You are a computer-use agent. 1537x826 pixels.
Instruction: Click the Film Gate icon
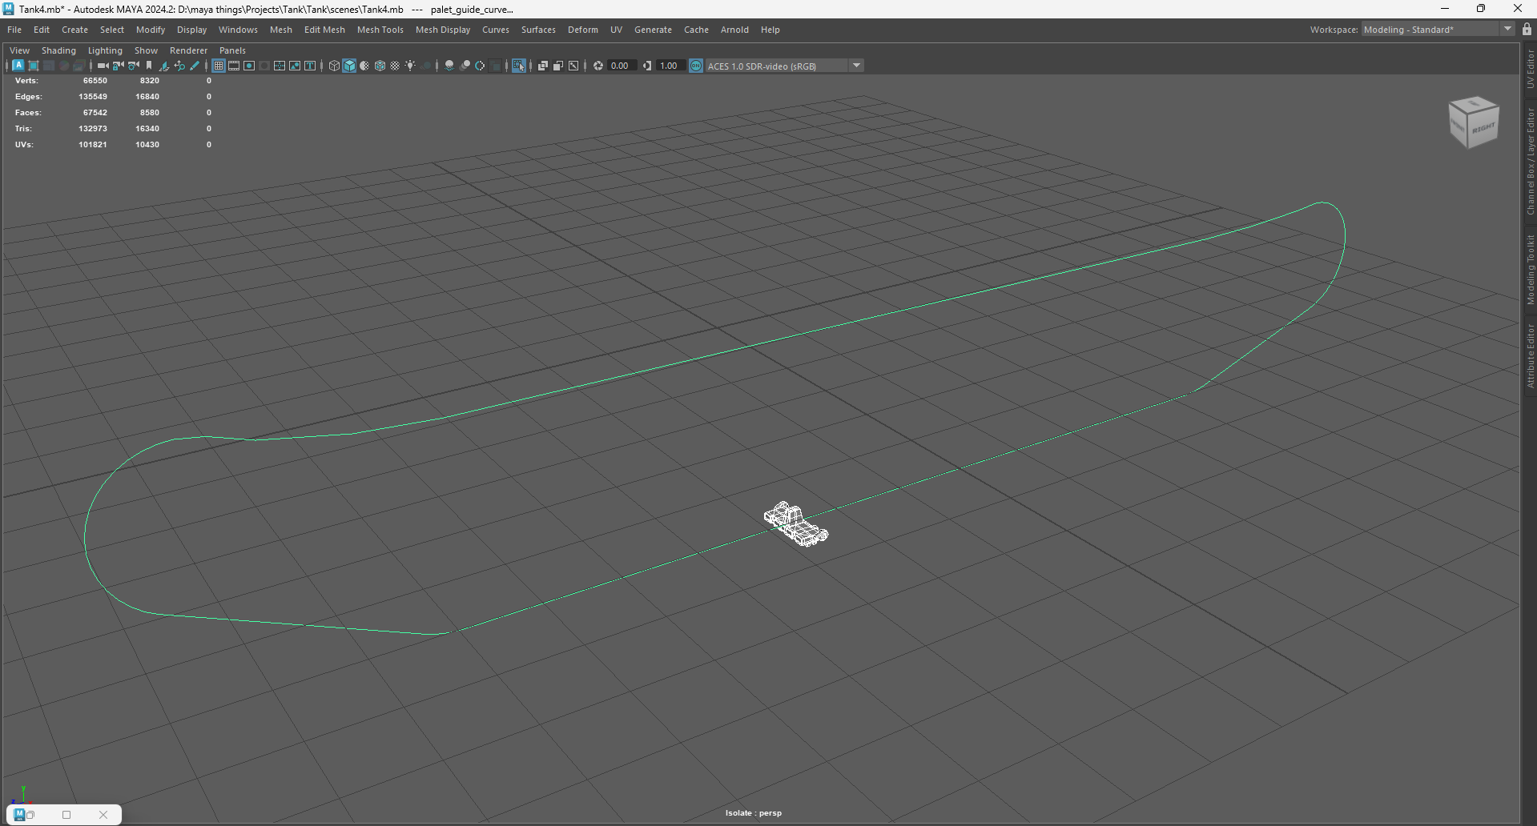pyautogui.click(x=234, y=66)
